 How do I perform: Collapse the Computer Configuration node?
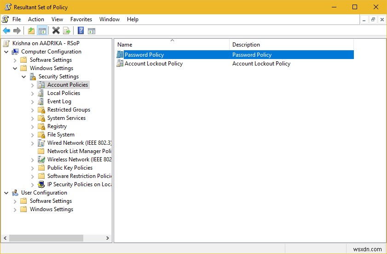[6, 52]
